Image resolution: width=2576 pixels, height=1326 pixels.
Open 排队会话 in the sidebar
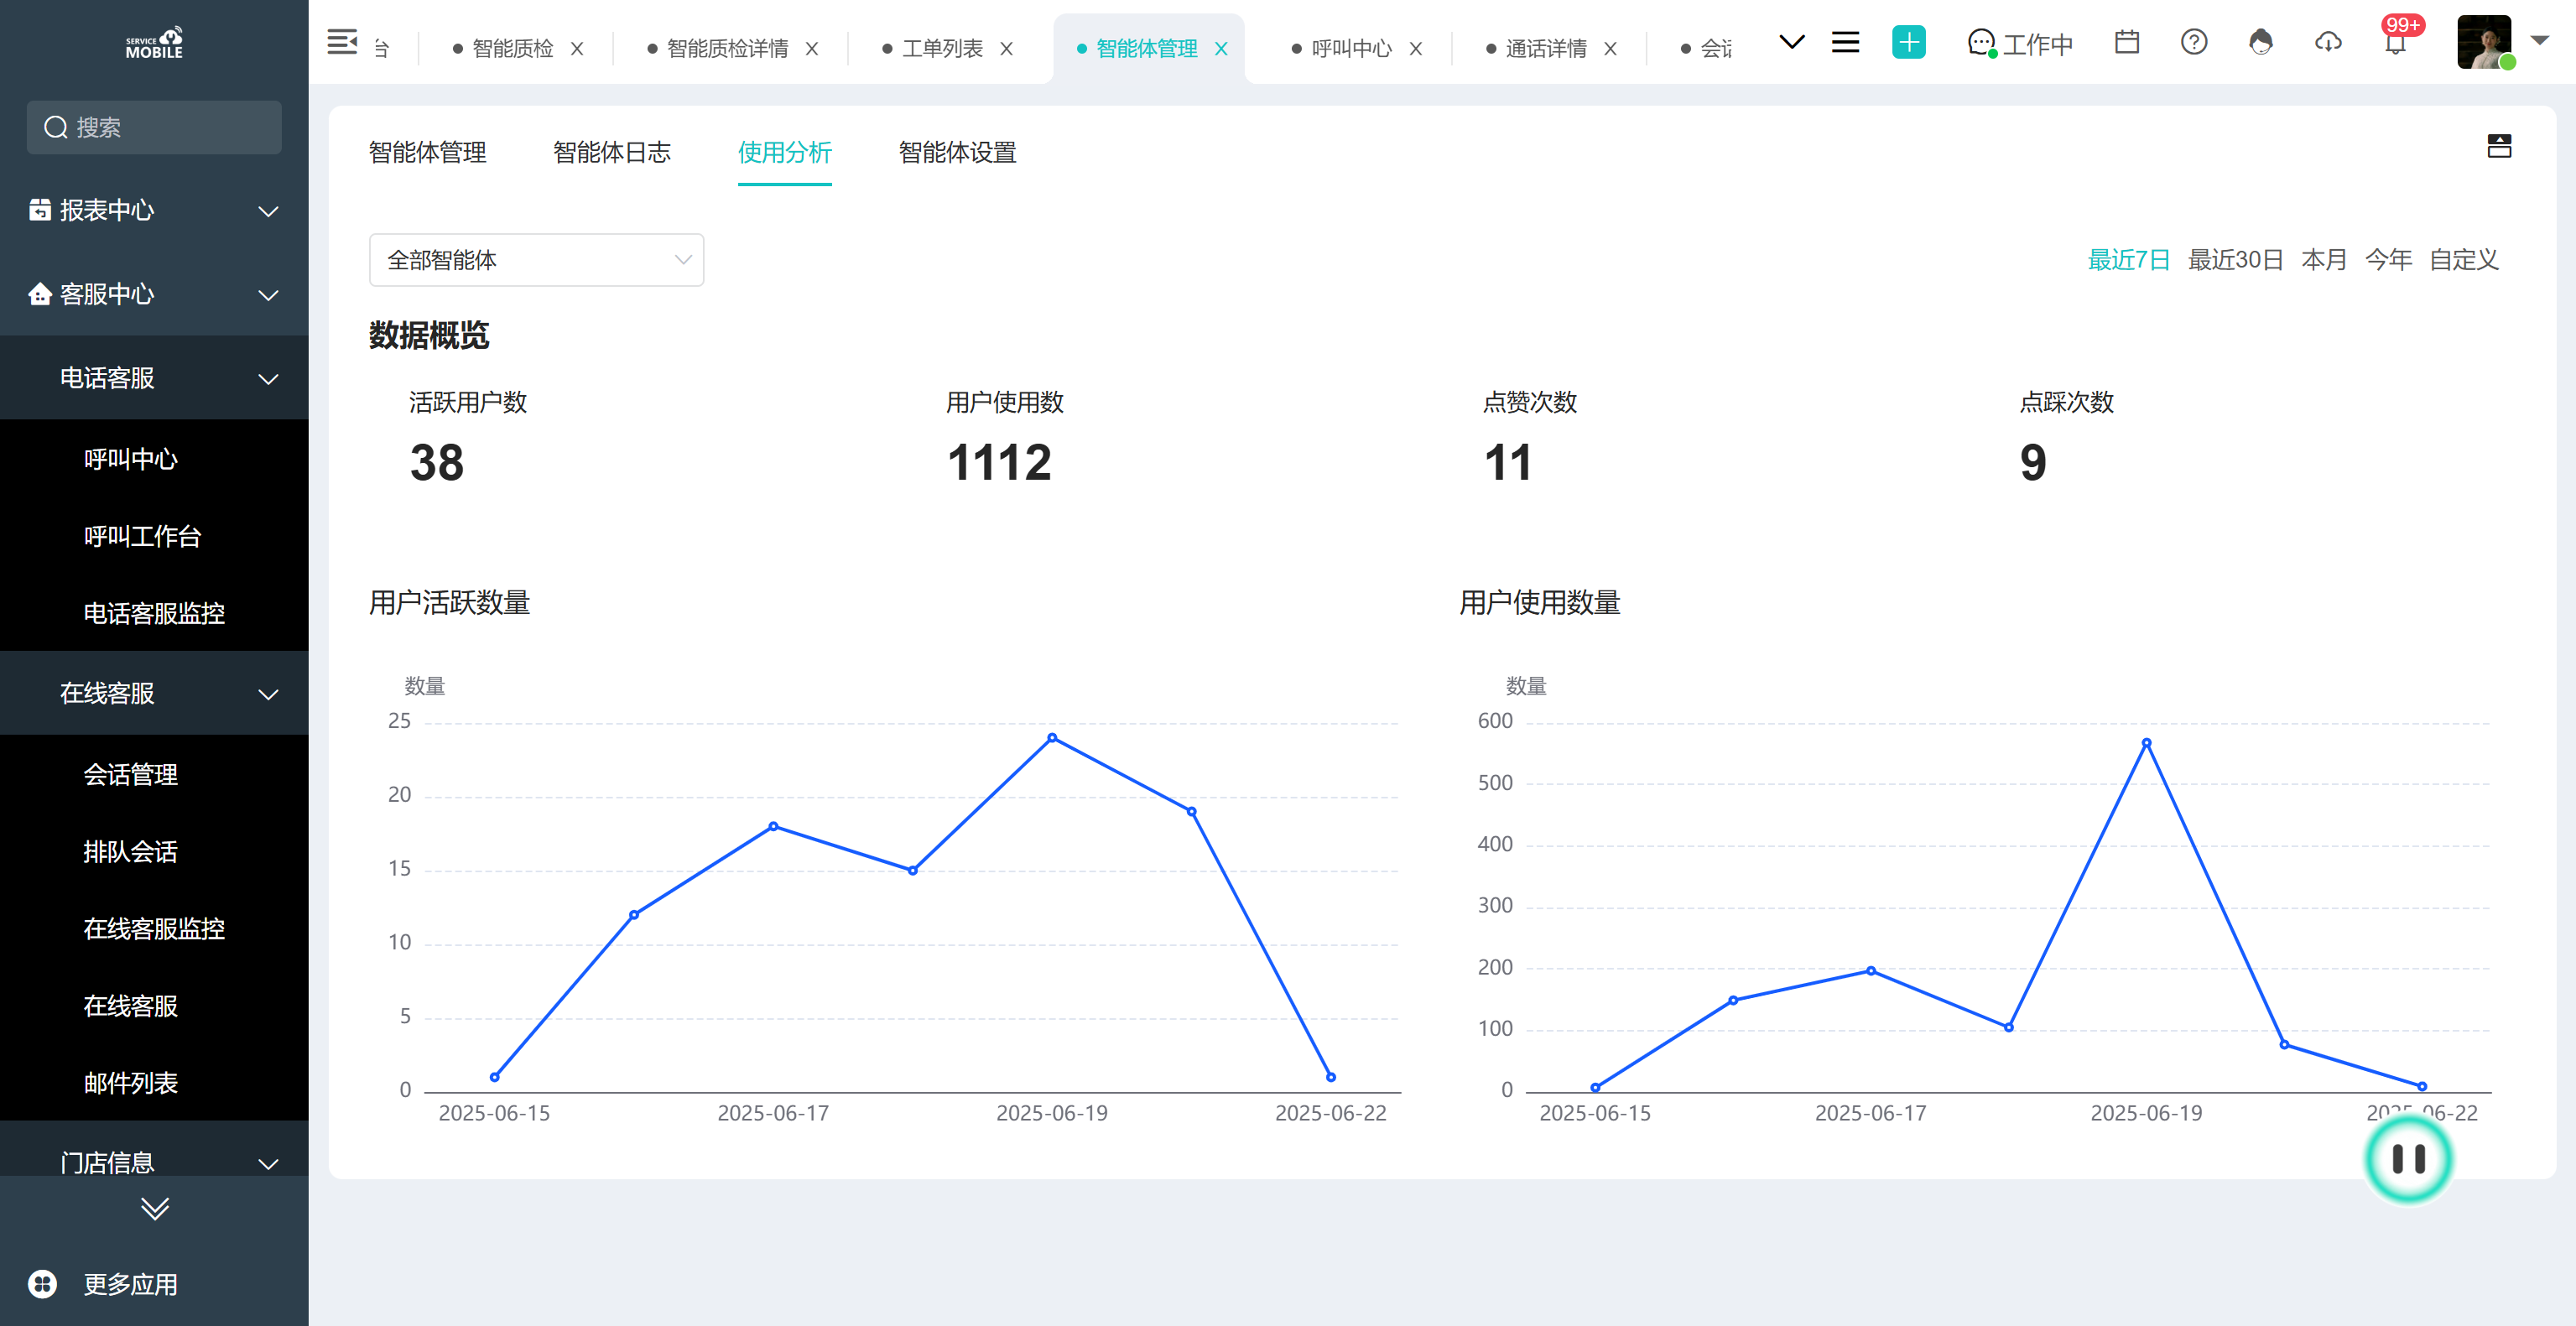[131, 851]
